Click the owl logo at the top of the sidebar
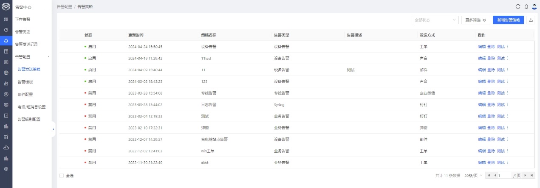The width and height of the screenshot is (540, 188). pyautogui.click(x=6, y=7)
